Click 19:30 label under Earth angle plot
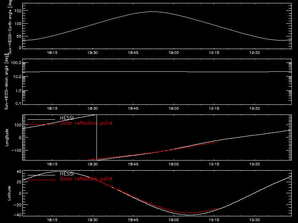The width and height of the screenshot is (298, 223). pos(254,53)
